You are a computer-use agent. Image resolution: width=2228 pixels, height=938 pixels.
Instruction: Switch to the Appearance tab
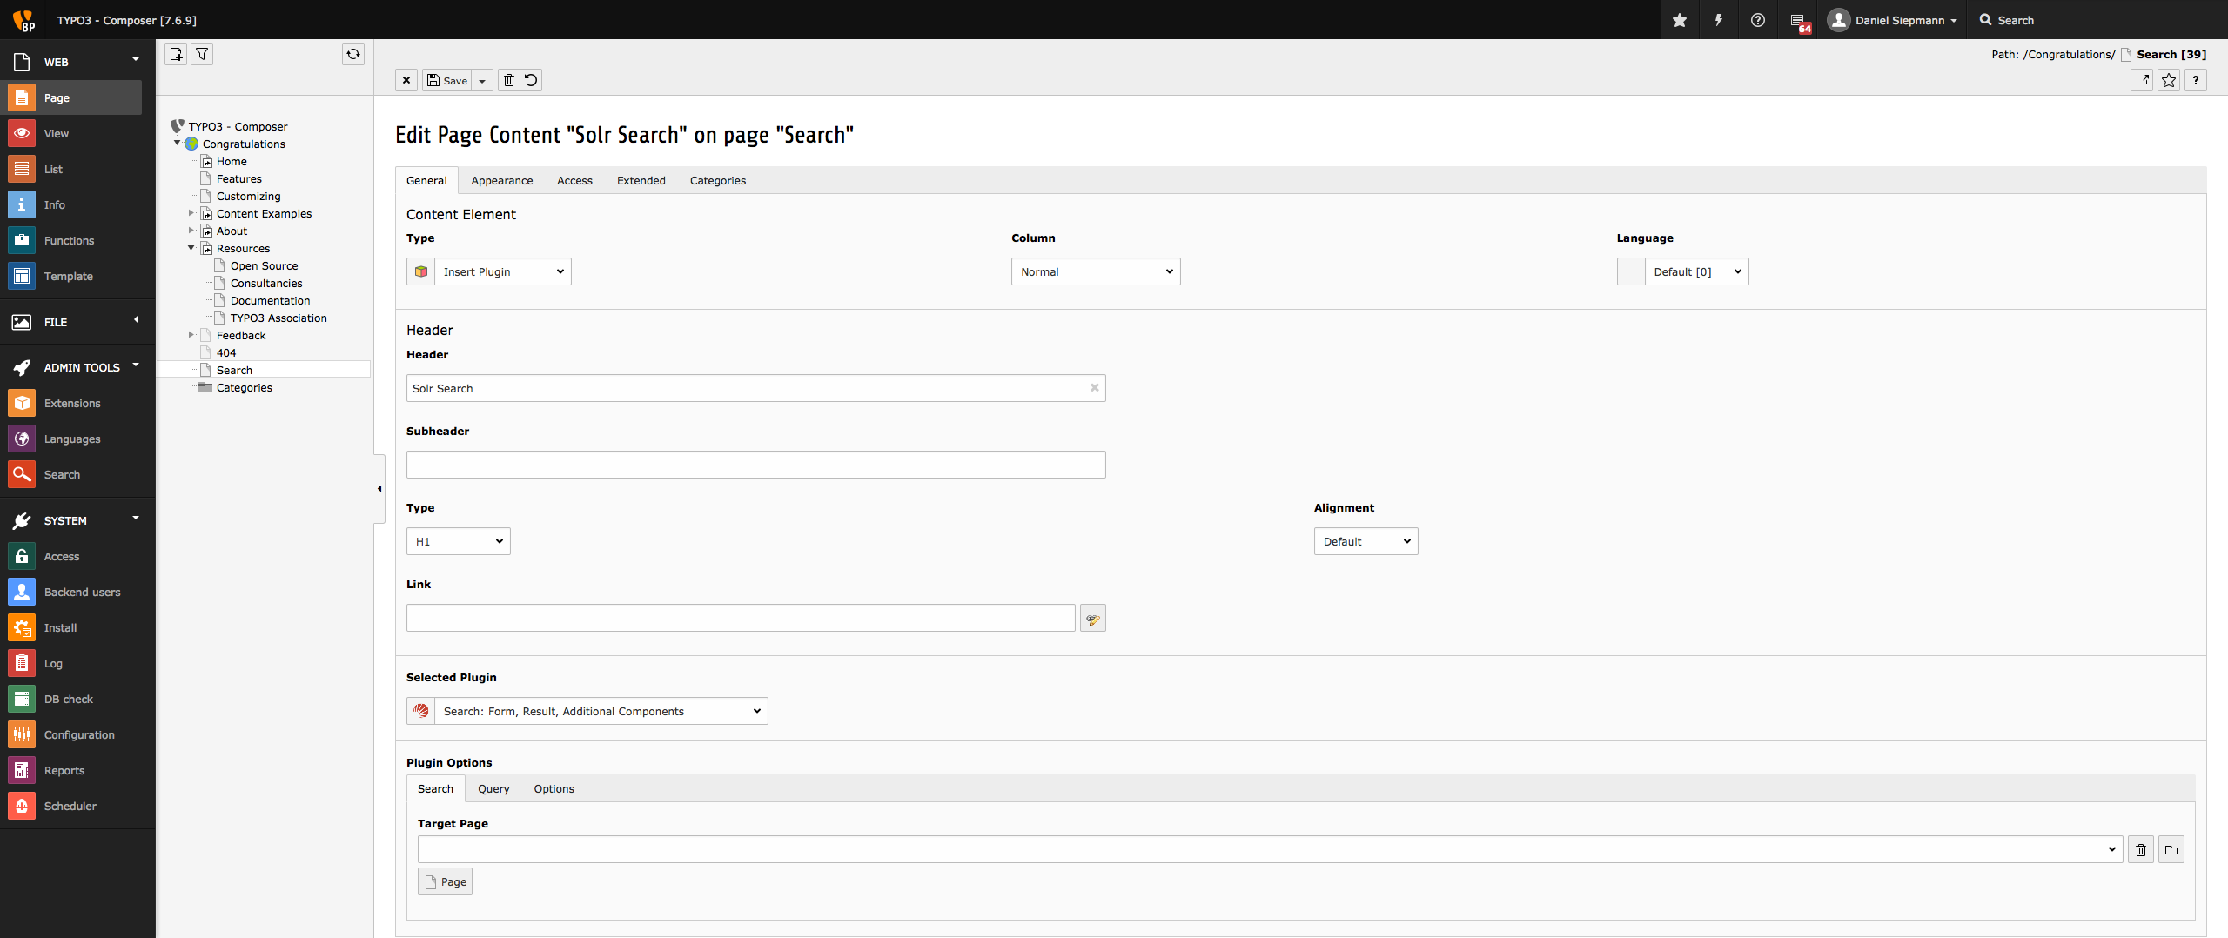coord(501,181)
